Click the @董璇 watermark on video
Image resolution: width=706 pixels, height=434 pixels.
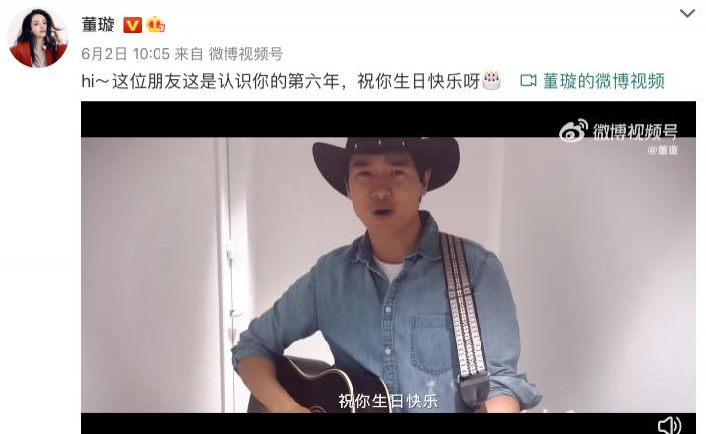click(663, 151)
